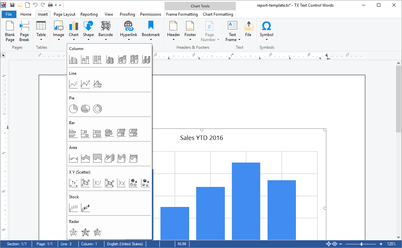Open the Text Frame dropdown
402x248 pixels.
233,31
